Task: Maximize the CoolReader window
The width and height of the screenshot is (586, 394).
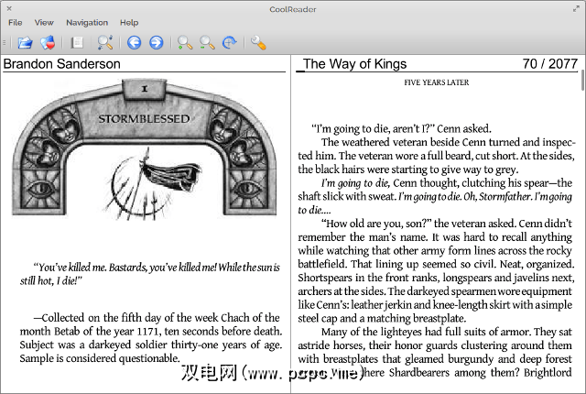Action: click(x=576, y=8)
